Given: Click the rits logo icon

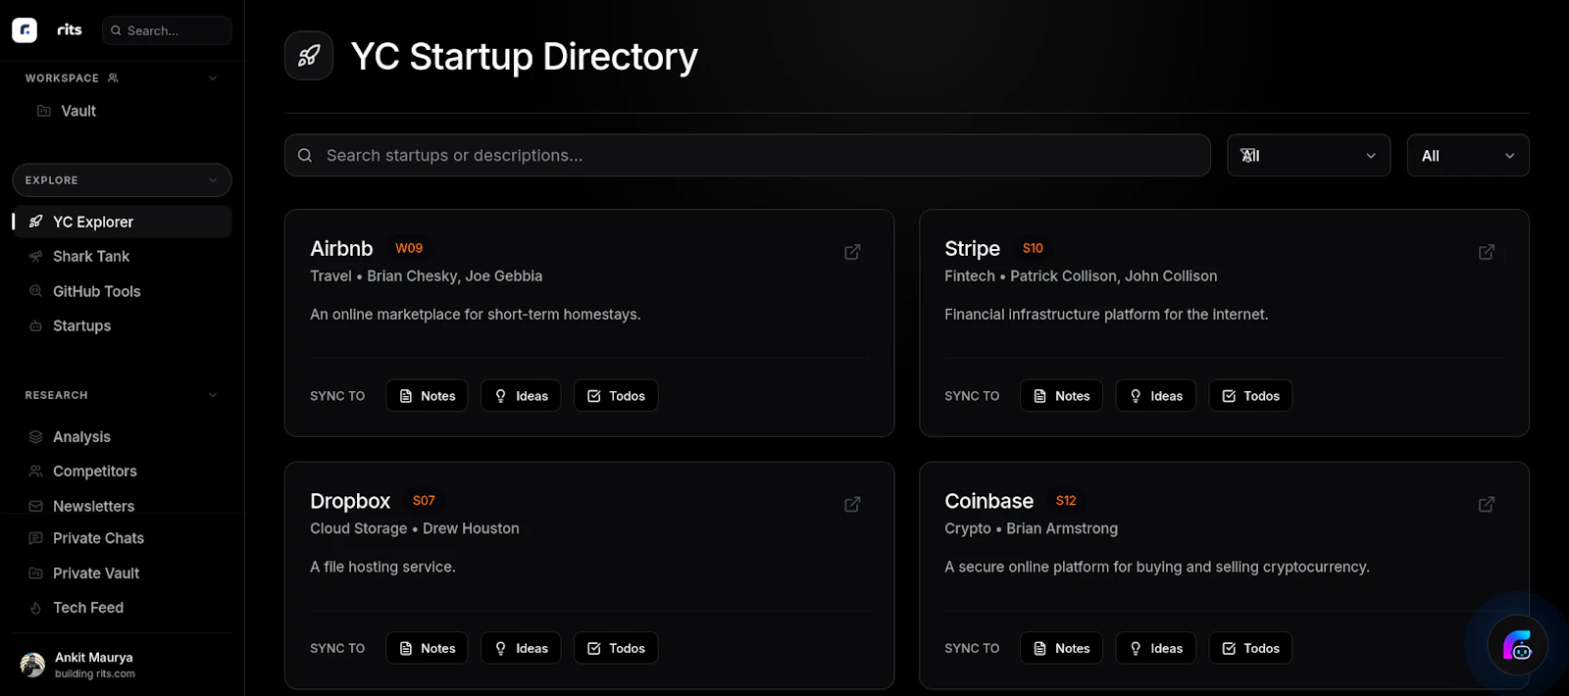Looking at the screenshot, I should click(x=25, y=30).
